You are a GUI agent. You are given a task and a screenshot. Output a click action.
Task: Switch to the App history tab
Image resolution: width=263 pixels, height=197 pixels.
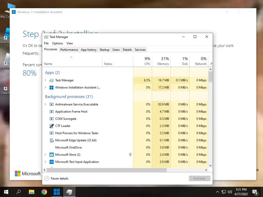click(x=89, y=50)
